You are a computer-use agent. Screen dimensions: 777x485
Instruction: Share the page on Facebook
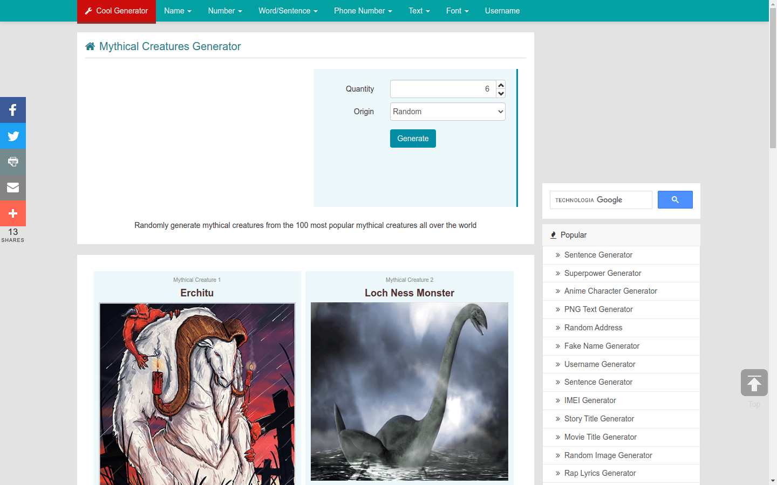pos(12,110)
